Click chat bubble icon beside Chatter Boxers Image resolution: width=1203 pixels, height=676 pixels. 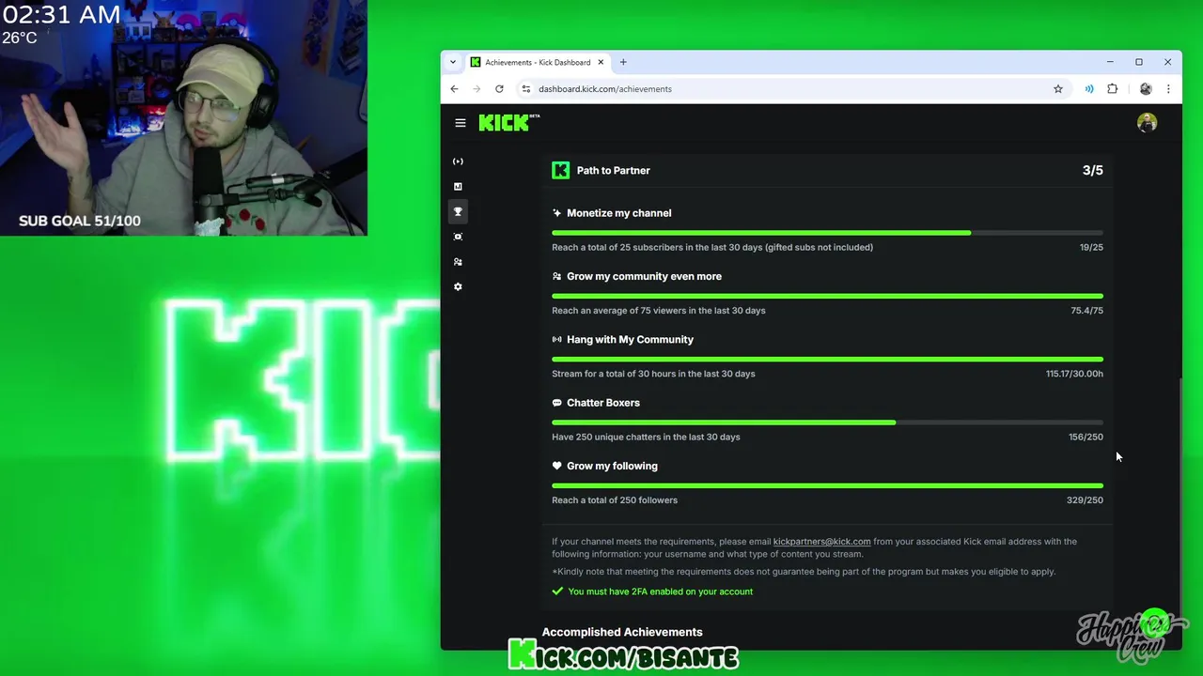click(x=557, y=403)
